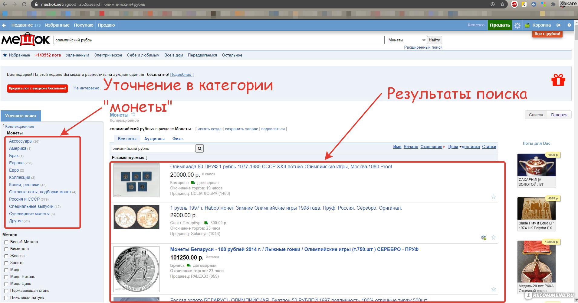578x303 pixels.
Task: Tick the Никелевая латунь checkbox
Action: 6,298
